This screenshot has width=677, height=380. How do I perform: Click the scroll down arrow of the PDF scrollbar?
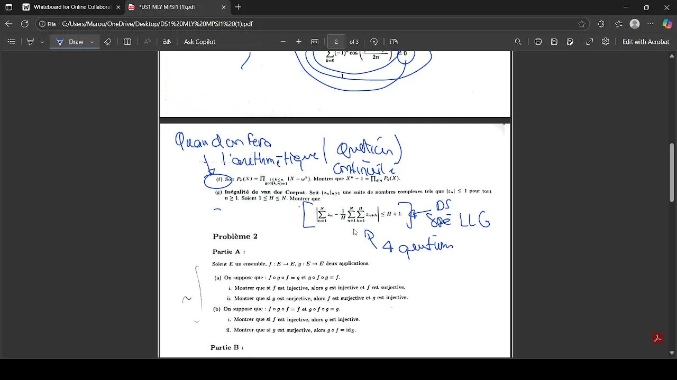pyautogui.click(x=672, y=353)
